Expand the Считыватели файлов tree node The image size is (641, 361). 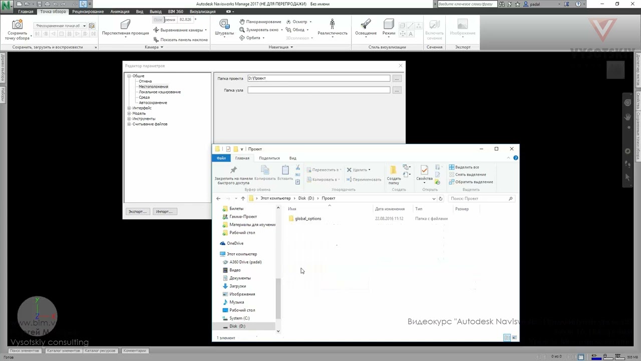129,124
